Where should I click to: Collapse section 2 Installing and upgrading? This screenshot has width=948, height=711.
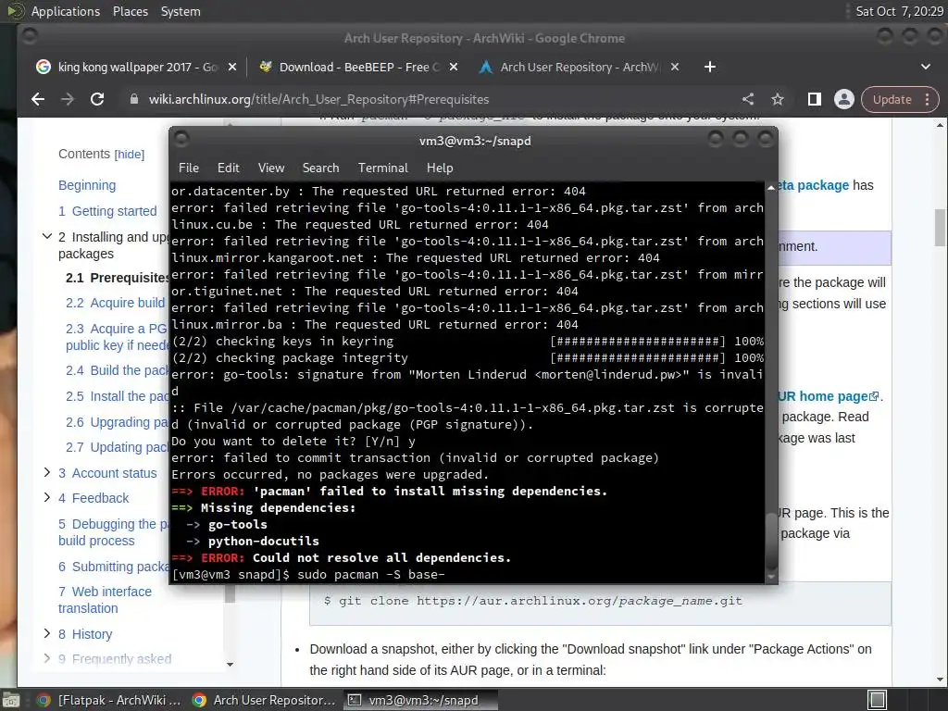click(47, 236)
